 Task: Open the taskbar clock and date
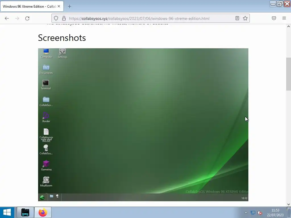point(275,213)
